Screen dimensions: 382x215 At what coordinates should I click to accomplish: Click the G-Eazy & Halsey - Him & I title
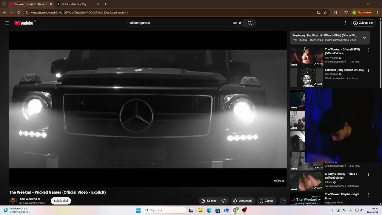[341, 176]
